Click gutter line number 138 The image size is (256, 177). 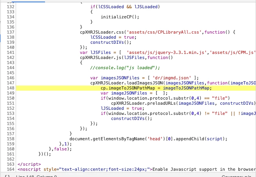click(x=11, y=37)
